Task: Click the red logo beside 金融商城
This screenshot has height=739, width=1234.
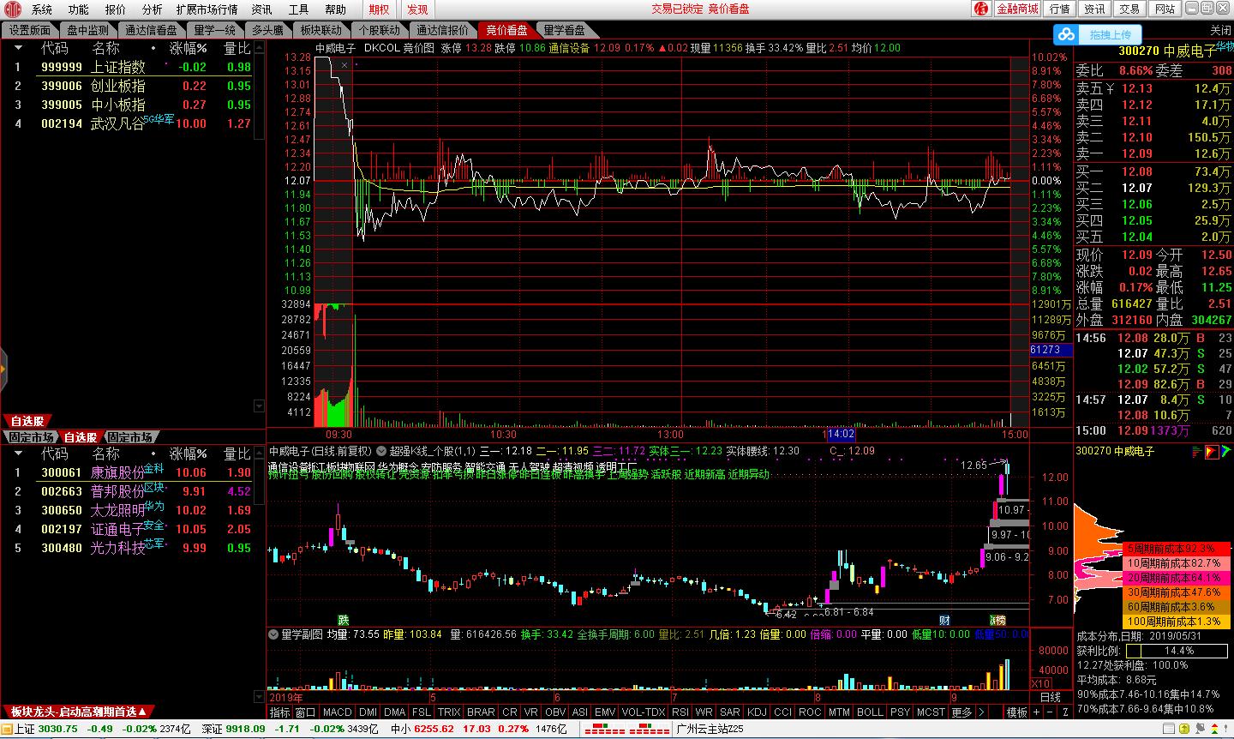Action: pyautogui.click(x=981, y=9)
